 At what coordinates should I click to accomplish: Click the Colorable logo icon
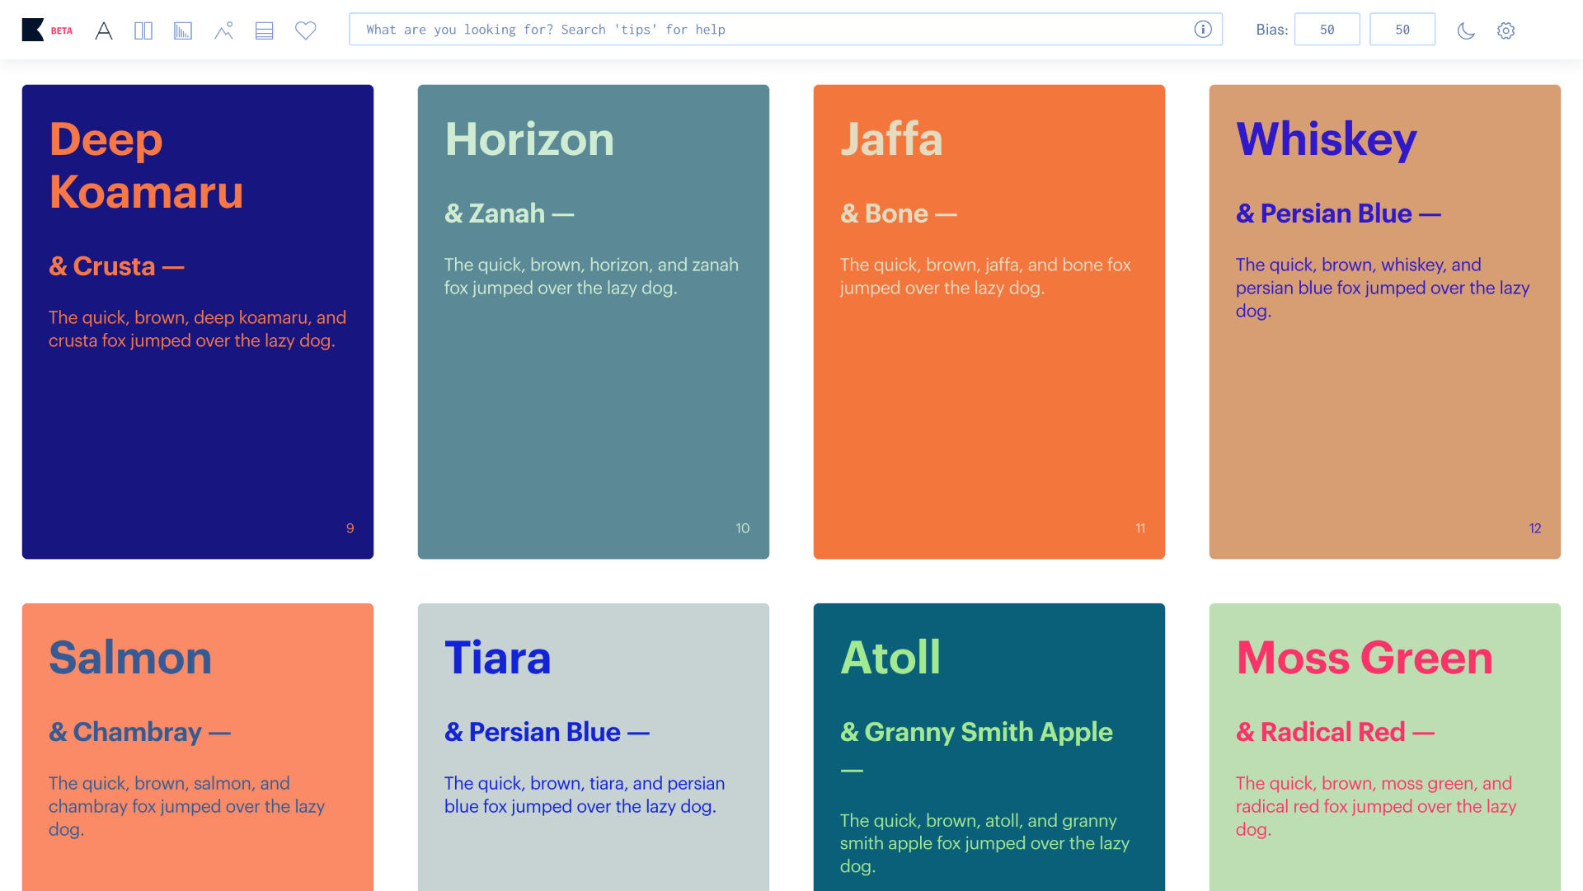click(x=33, y=30)
